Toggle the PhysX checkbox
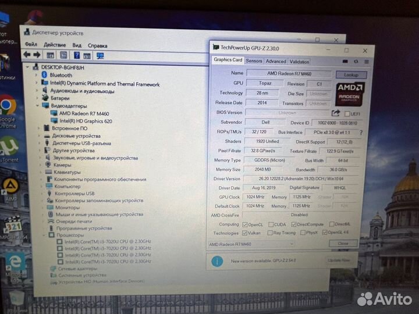 [x=303, y=233]
